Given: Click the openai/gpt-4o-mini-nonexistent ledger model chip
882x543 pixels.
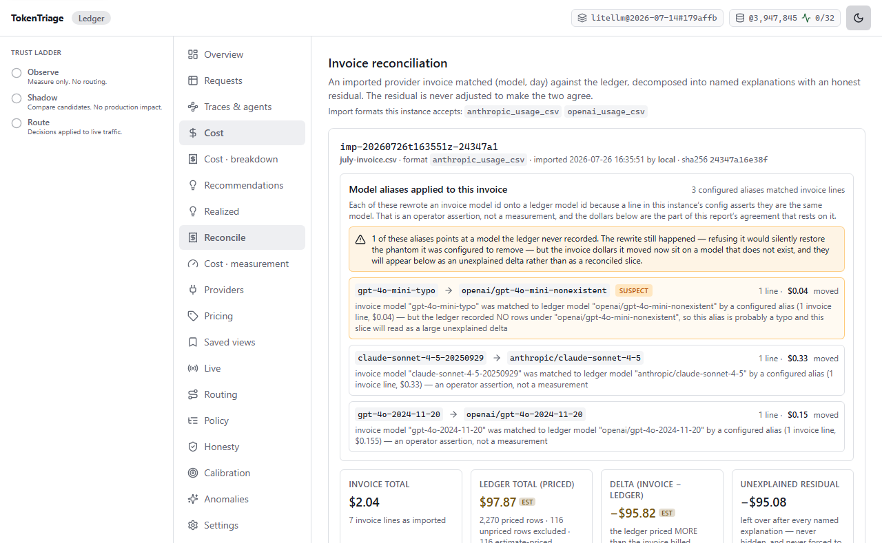Looking at the screenshot, I should coord(534,290).
